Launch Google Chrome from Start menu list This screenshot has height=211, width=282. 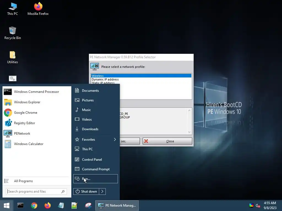click(37, 112)
